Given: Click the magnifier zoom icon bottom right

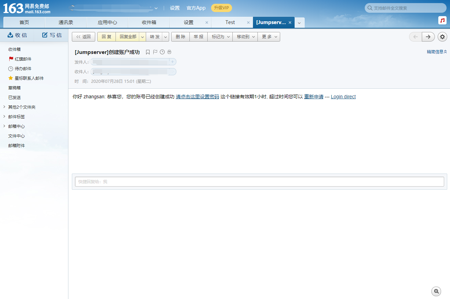Looking at the screenshot, I should pos(436,291).
